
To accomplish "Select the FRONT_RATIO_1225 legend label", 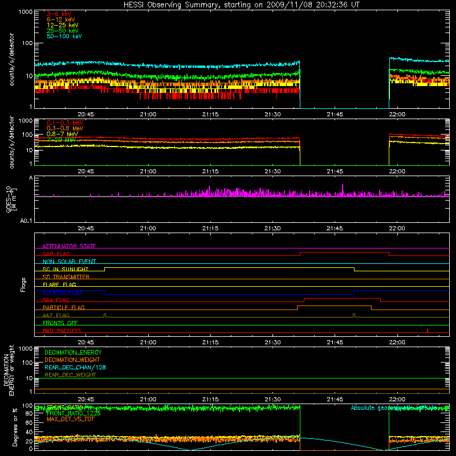I will [x=74, y=413].
